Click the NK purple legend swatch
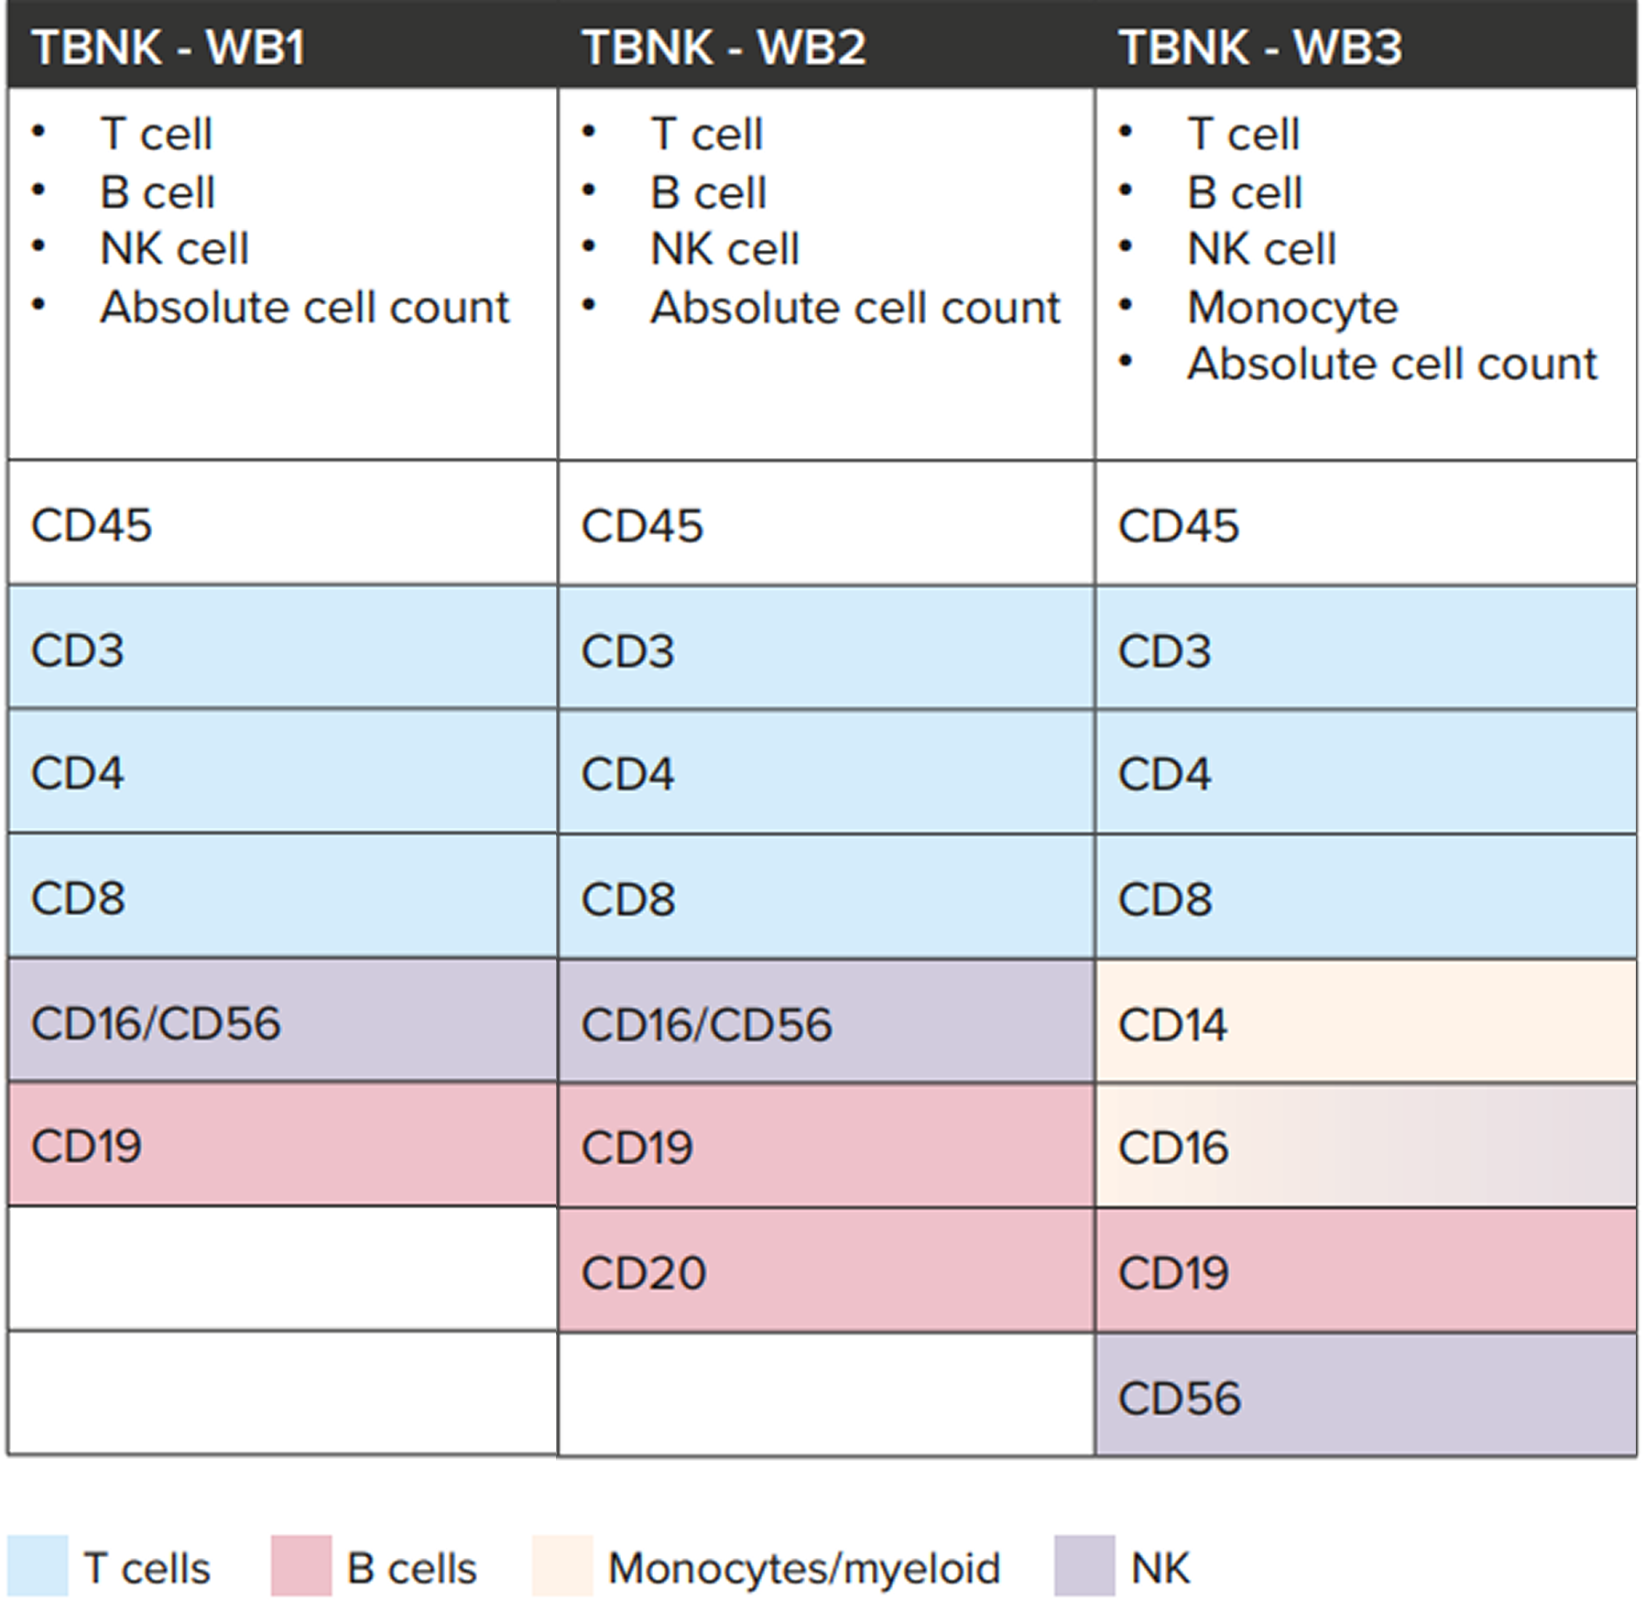The width and height of the screenshot is (1645, 1623). tap(1084, 1566)
